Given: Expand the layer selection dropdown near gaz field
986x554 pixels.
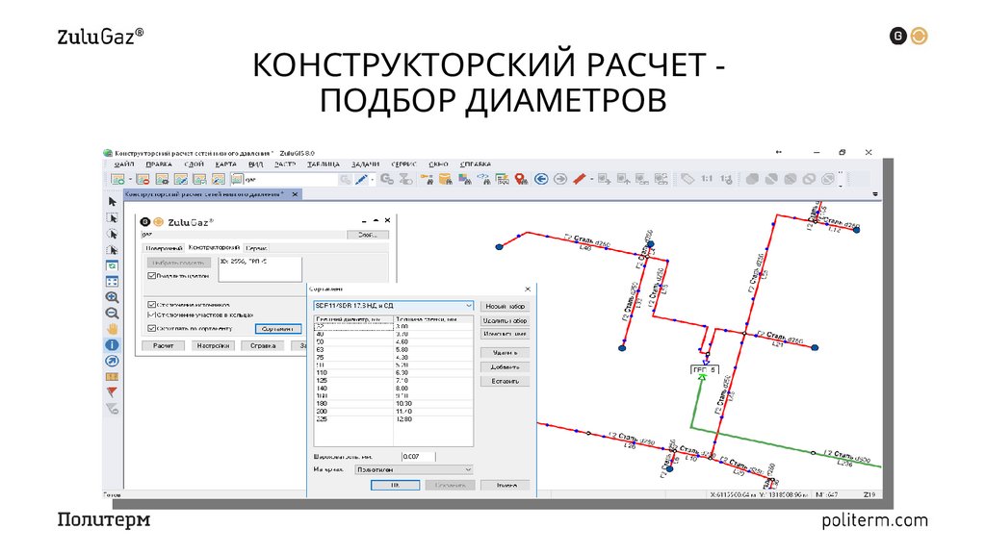Looking at the screenshot, I should tap(367, 235).
